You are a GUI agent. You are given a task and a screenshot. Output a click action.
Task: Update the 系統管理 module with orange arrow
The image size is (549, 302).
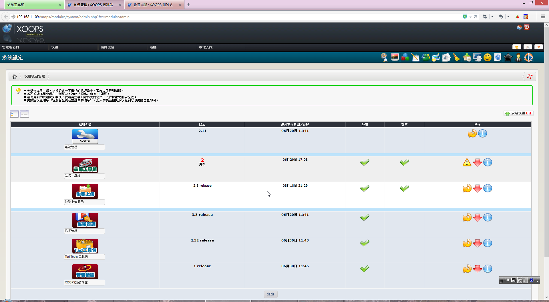[472, 134]
